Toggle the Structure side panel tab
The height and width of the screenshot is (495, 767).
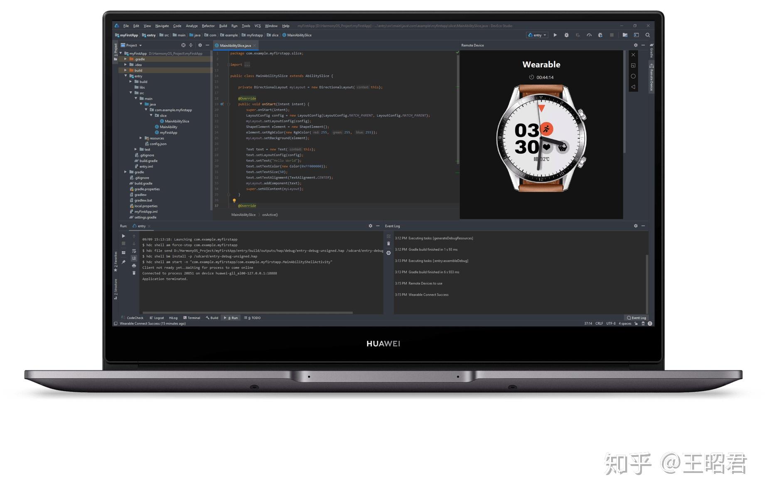[116, 289]
